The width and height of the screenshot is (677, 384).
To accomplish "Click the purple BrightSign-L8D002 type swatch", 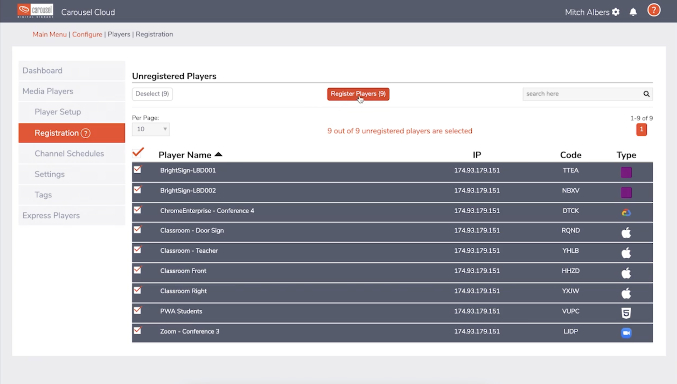I will pos(626,192).
